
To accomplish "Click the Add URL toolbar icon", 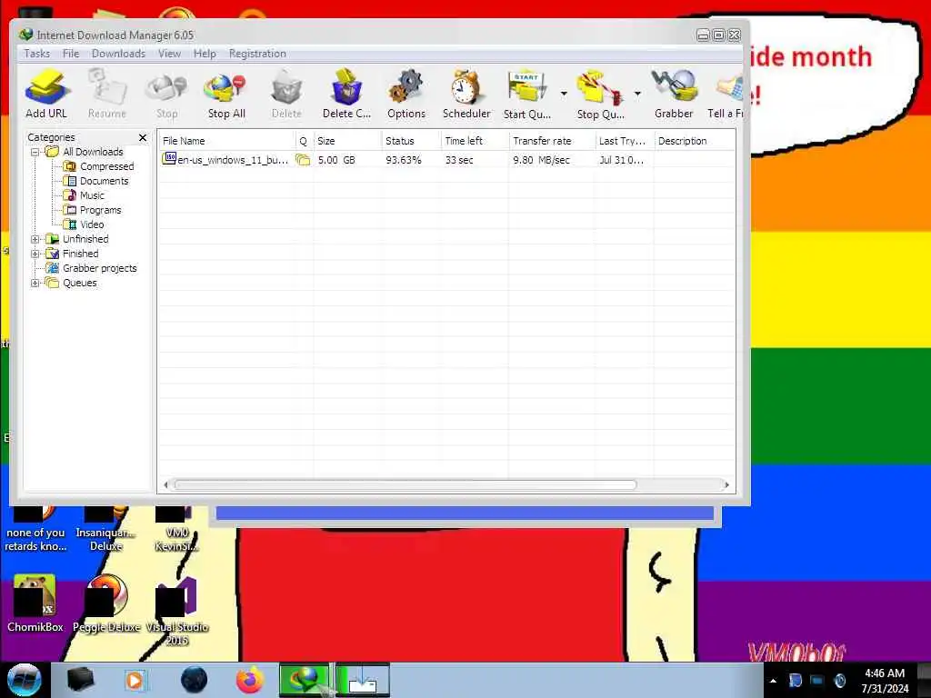I will pyautogui.click(x=46, y=94).
